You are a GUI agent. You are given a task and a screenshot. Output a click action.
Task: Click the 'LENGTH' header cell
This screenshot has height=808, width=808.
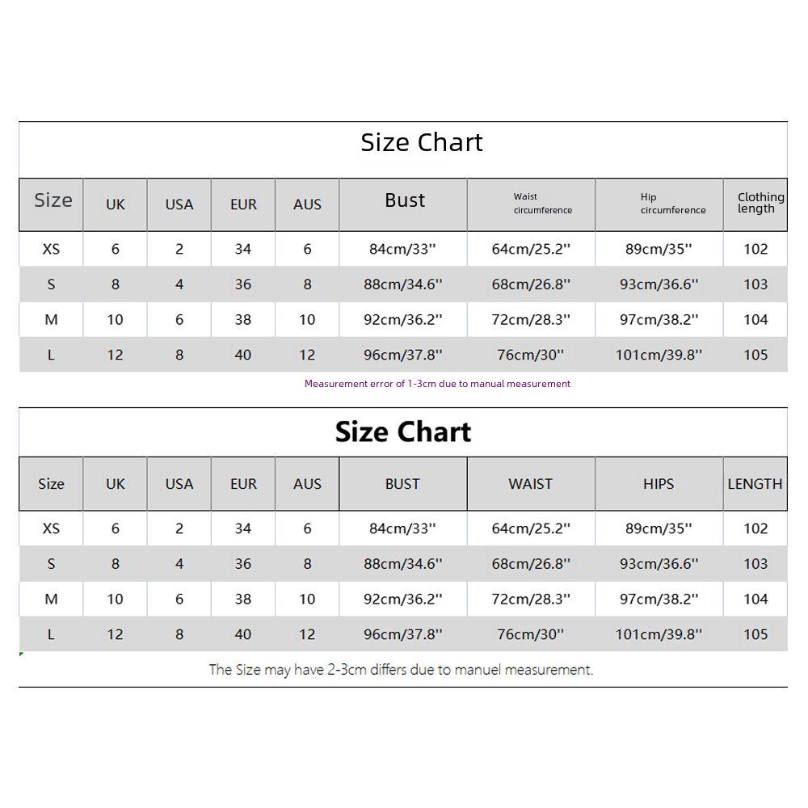click(x=755, y=484)
